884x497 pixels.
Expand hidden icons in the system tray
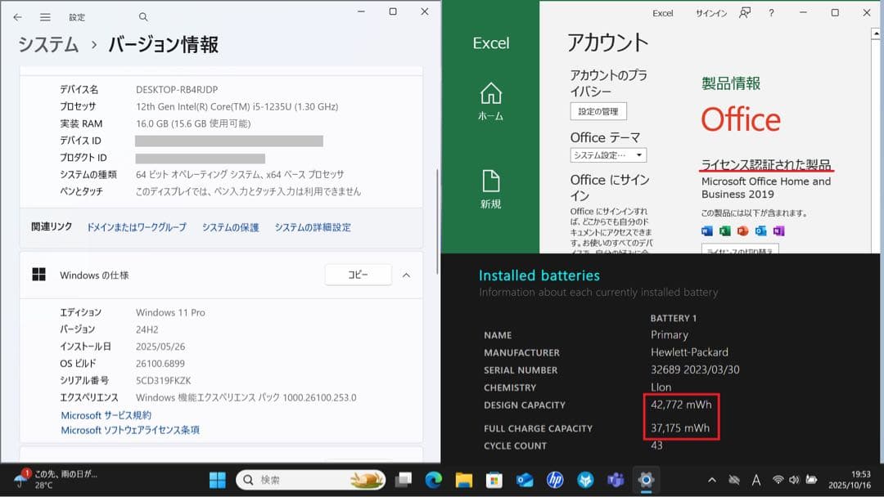[x=711, y=480]
